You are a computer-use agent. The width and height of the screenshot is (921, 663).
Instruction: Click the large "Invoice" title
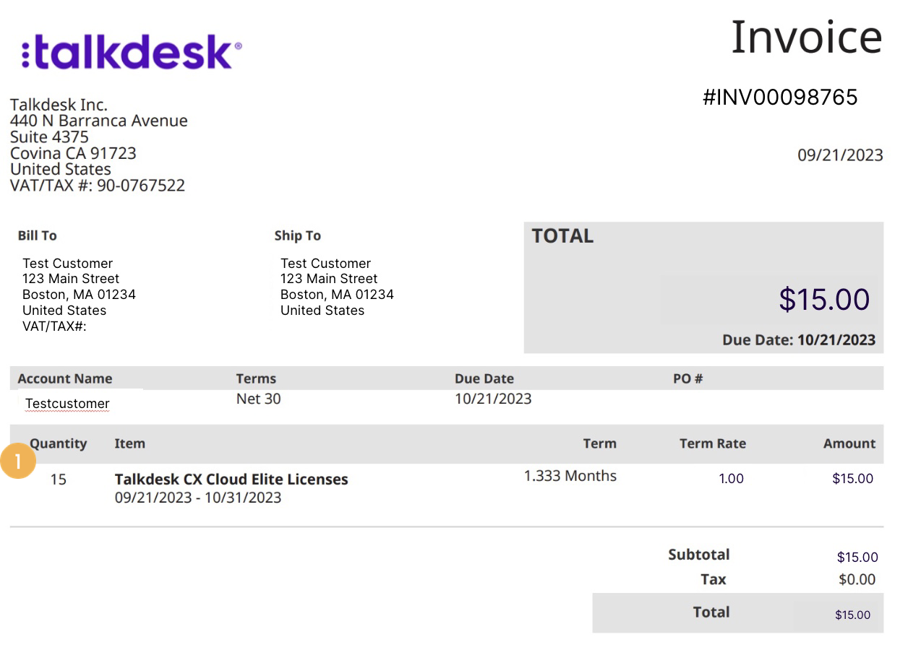pos(807,37)
